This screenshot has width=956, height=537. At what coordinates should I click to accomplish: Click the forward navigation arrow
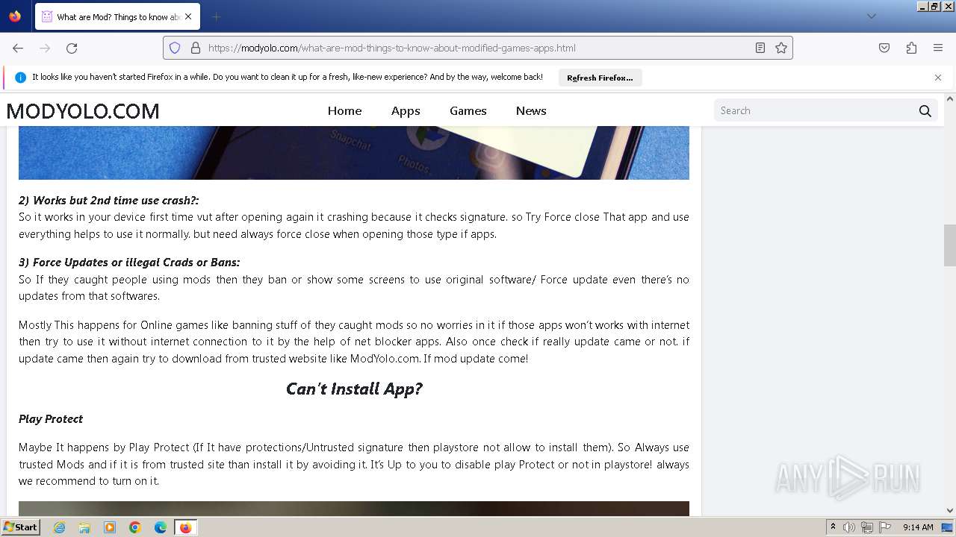pos(45,48)
